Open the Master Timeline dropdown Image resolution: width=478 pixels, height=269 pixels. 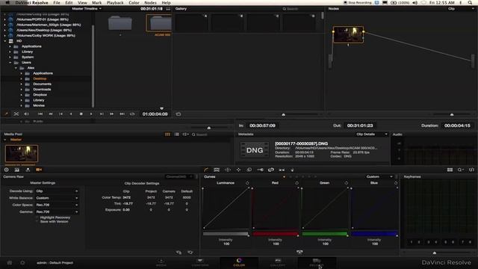coord(87,8)
